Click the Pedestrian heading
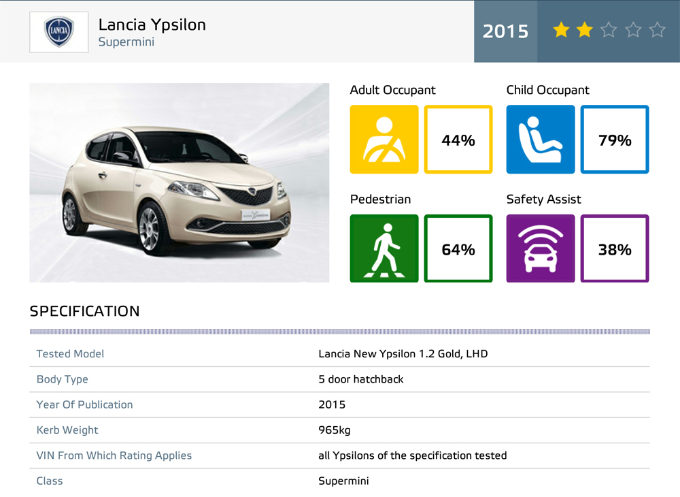The height and width of the screenshot is (497, 680). pyautogui.click(x=380, y=199)
